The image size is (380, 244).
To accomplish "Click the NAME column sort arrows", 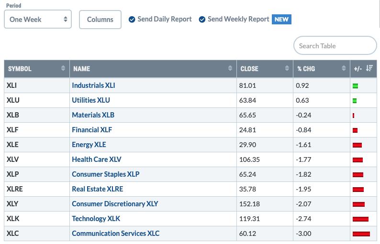I will [230, 68].
